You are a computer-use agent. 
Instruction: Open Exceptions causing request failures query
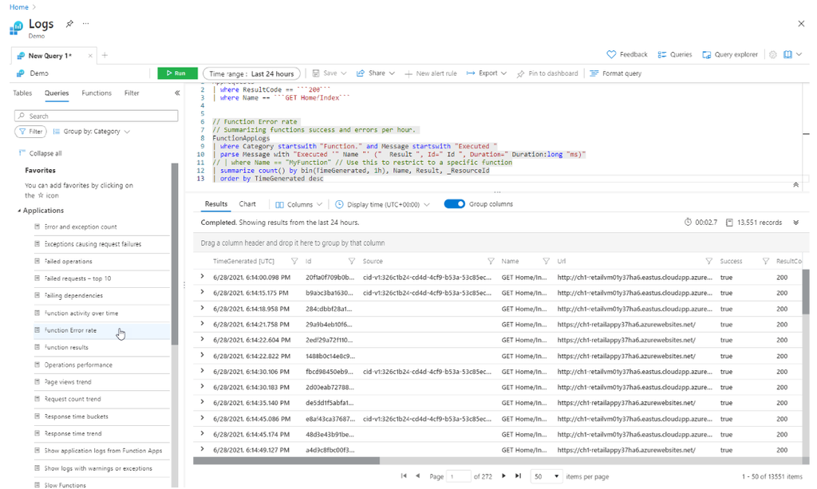(x=93, y=244)
